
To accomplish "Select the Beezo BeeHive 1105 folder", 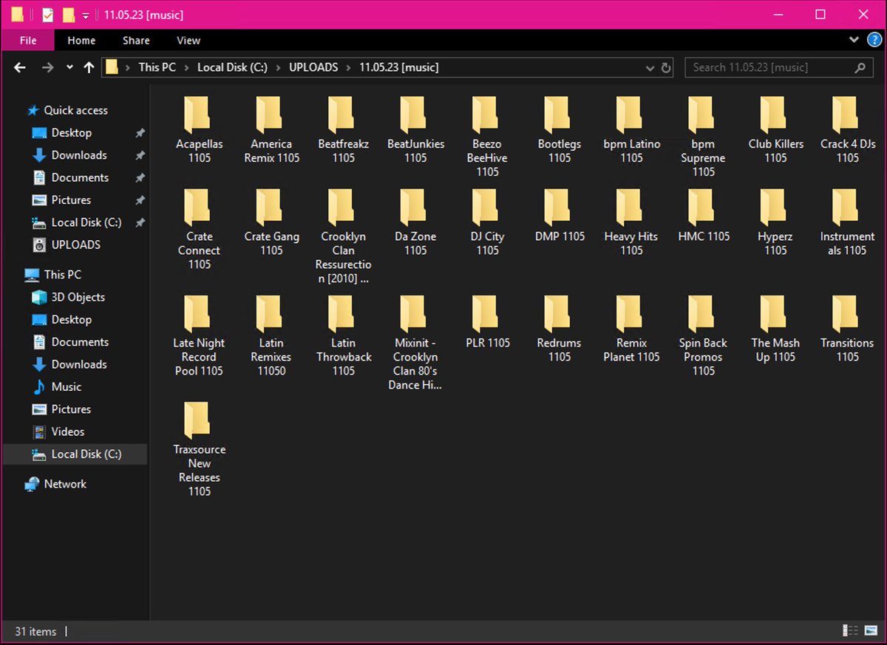I will (487, 137).
